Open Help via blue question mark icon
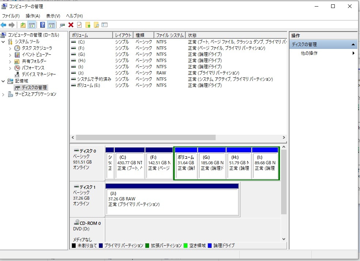The height and width of the screenshot is (261, 360). [42, 25]
